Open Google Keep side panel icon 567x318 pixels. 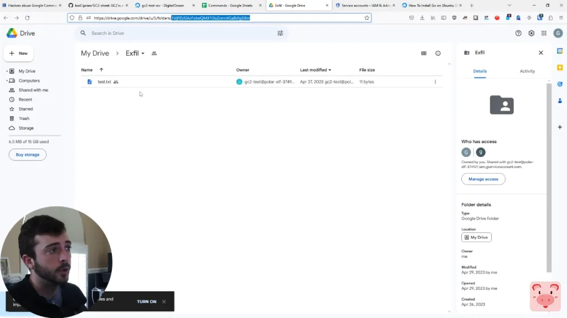pyautogui.click(x=560, y=67)
